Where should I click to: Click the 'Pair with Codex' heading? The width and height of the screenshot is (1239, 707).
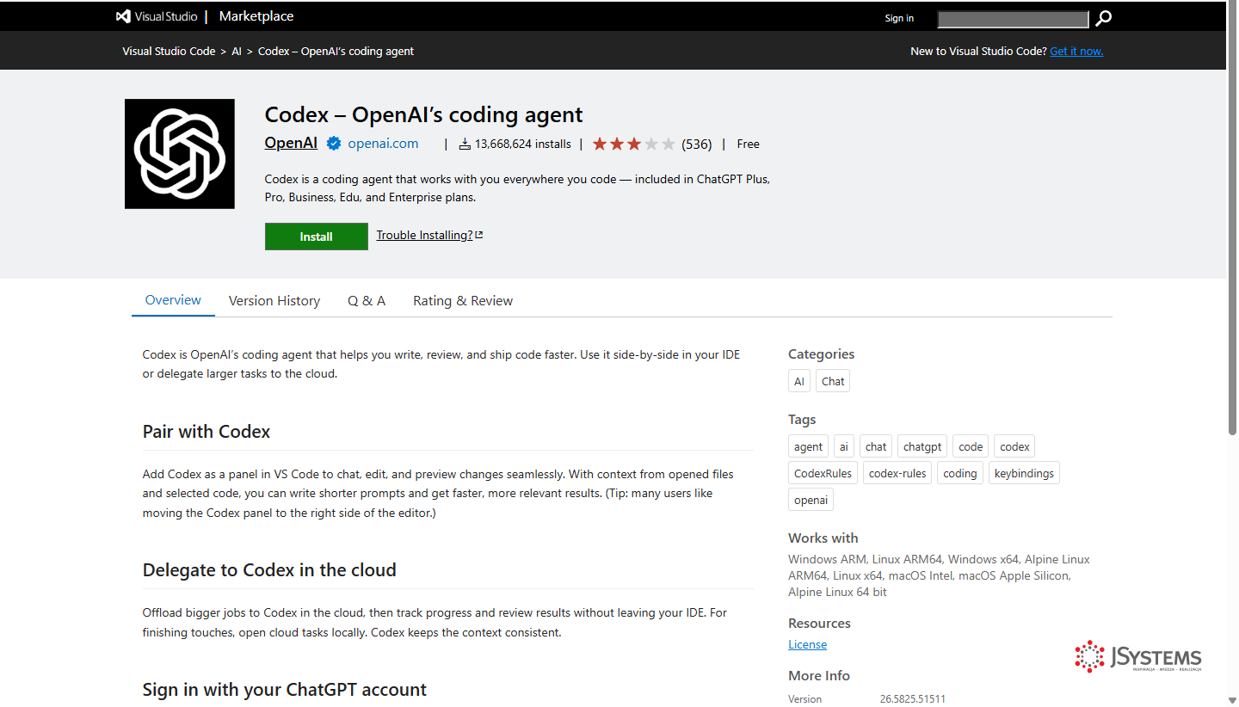point(206,432)
